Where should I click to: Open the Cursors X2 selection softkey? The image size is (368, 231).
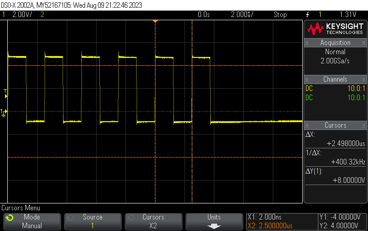point(154,221)
